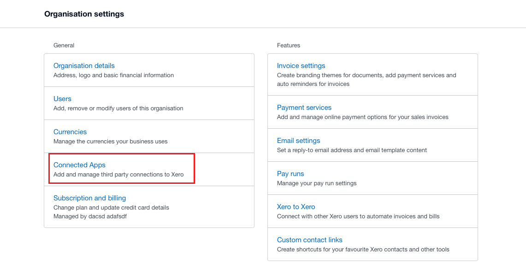Open Organisation details settings

pos(84,66)
